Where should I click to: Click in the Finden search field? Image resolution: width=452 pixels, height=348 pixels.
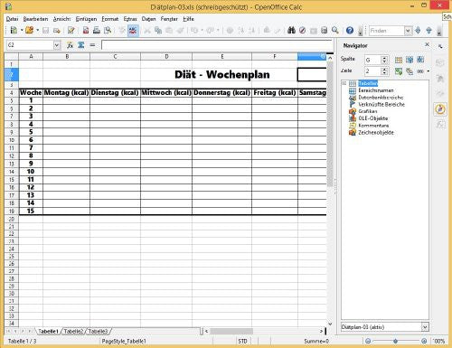[x=387, y=31]
